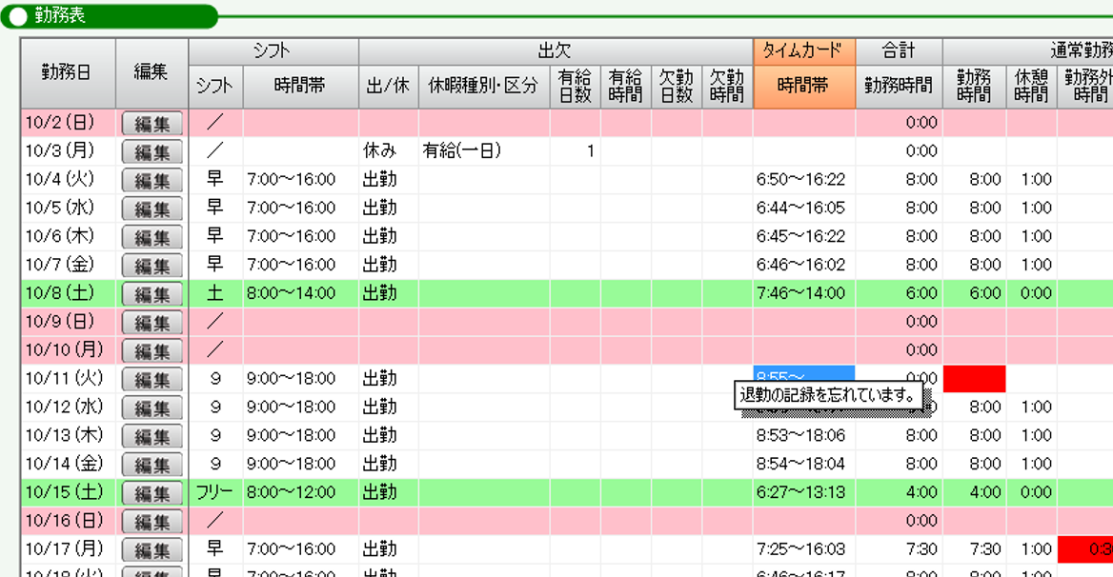Click the 出/休 column header

pos(388,87)
